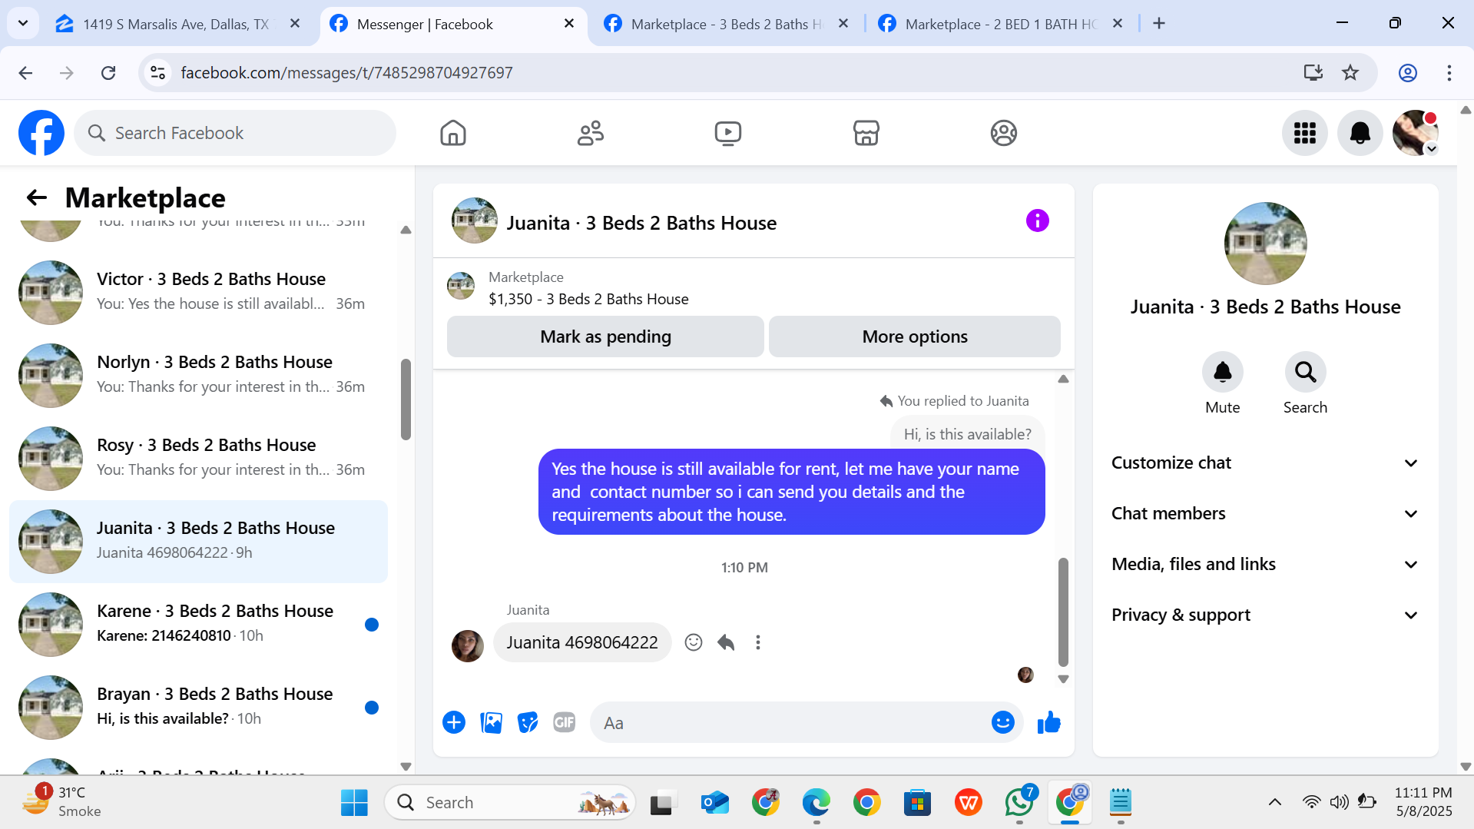This screenshot has width=1474, height=829.
Task: Open the Groups icon in top navigation
Action: [x=1003, y=133]
